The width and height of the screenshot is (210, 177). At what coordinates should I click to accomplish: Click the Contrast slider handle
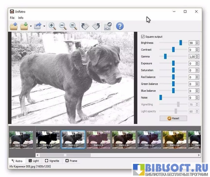173,50
